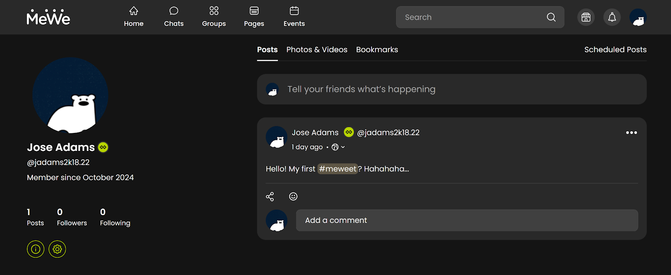This screenshot has width=671, height=275.
Task: Click the post author's avatar
Action: (x=277, y=137)
